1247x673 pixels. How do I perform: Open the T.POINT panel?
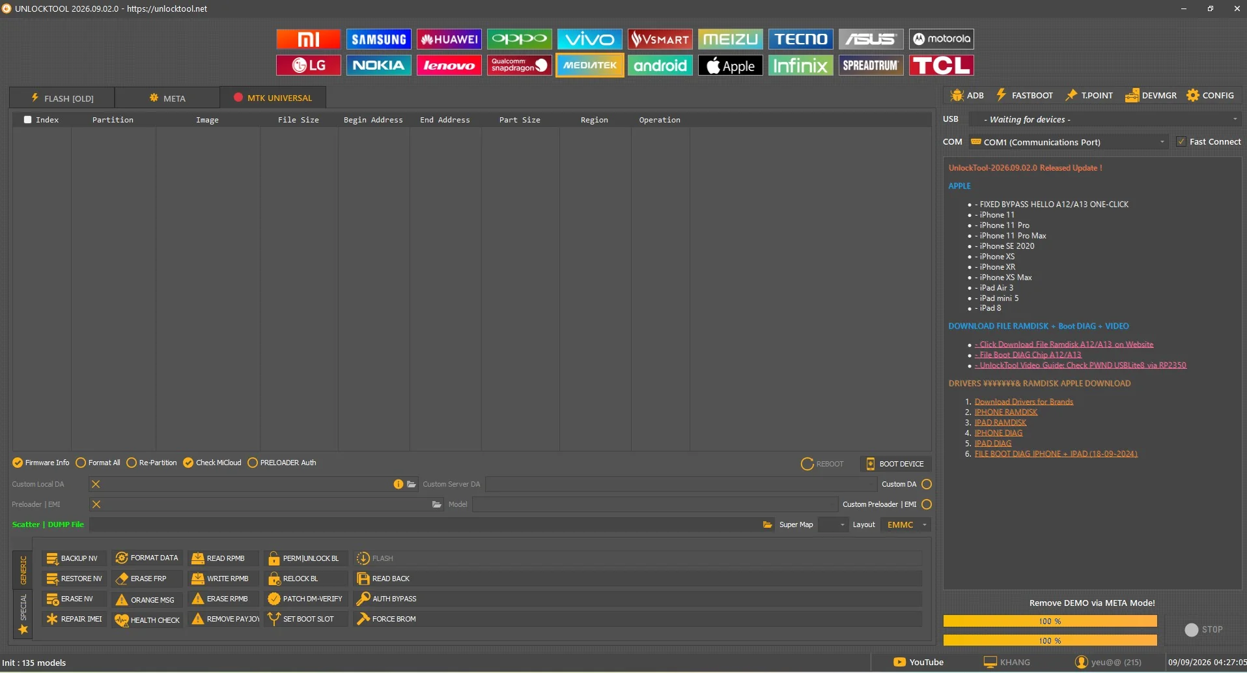point(1089,95)
